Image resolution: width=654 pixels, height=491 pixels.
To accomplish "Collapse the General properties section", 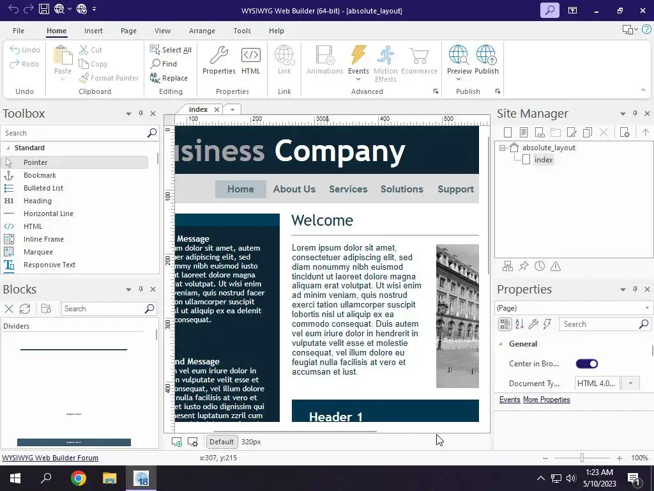I will (501, 343).
